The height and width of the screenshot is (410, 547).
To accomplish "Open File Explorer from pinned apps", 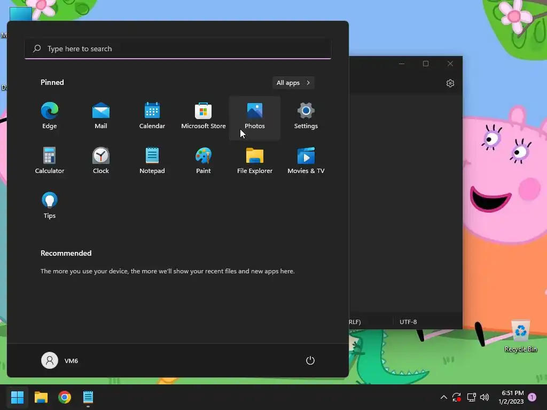I will 255,161.
